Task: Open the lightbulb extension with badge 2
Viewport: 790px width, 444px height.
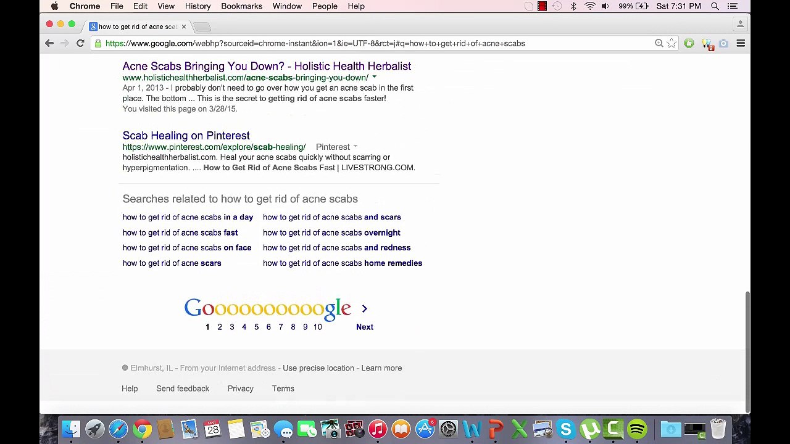Action: [x=707, y=44]
